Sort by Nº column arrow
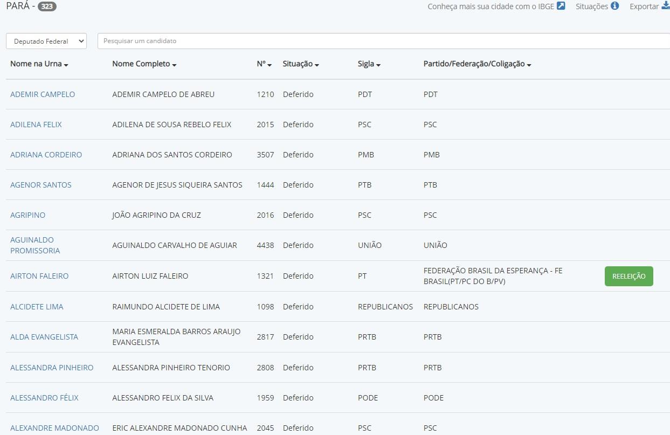Image resolution: width=670 pixels, height=435 pixels. [269, 65]
